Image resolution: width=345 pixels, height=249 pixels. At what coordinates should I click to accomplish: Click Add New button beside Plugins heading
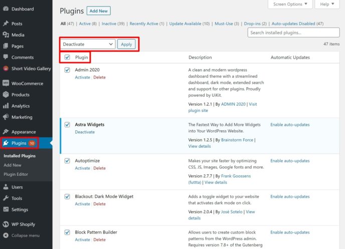click(99, 11)
